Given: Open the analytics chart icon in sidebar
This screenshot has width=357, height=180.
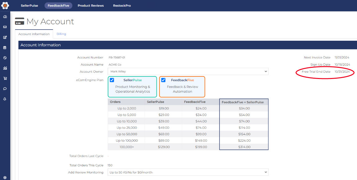Looking at the screenshot, I should point(5,68).
